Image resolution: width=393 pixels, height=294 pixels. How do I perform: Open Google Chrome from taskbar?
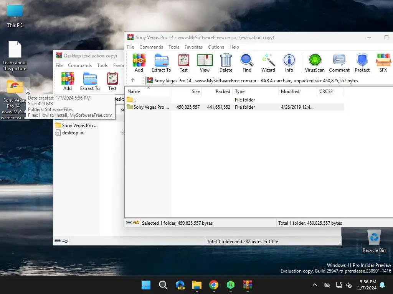coord(213,285)
